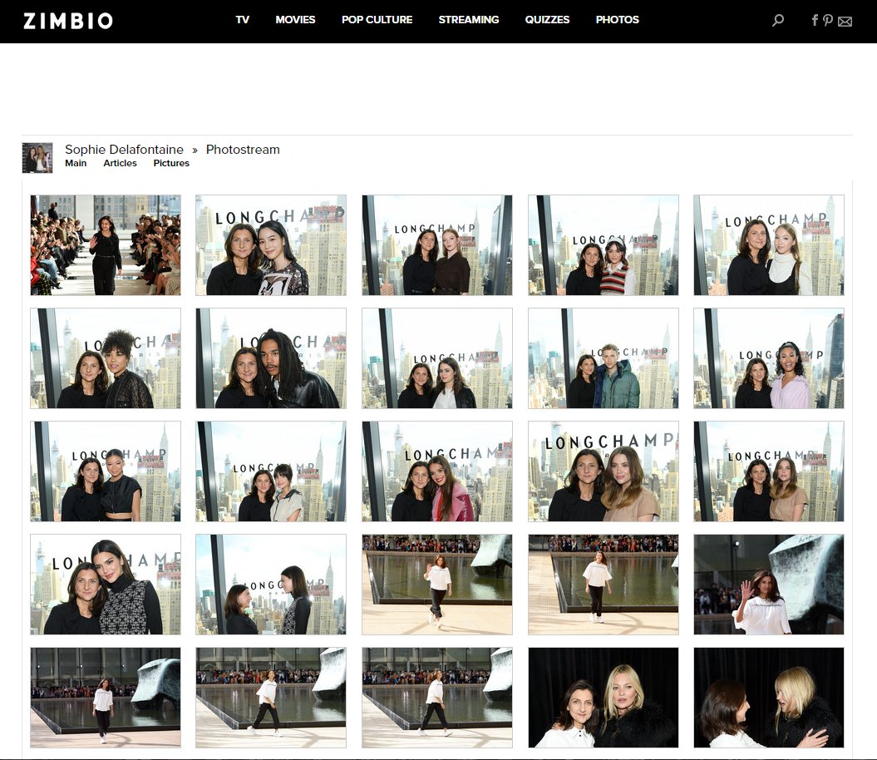
Task: Go to Quizzes section
Action: (x=547, y=20)
